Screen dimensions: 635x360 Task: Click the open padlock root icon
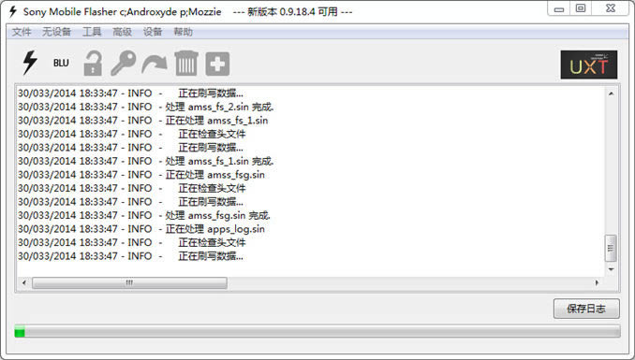point(93,63)
